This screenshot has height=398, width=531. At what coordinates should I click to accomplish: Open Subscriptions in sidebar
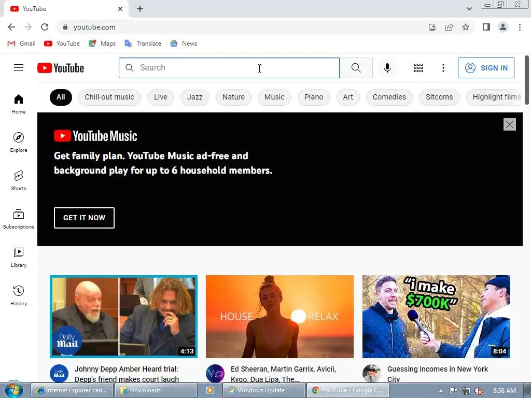click(x=19, y=219)
